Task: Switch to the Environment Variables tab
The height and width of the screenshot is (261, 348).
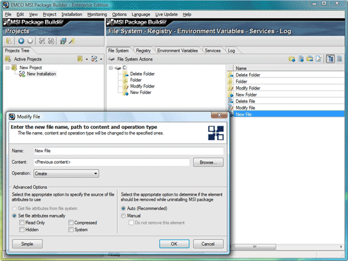Action: point(177,51)
